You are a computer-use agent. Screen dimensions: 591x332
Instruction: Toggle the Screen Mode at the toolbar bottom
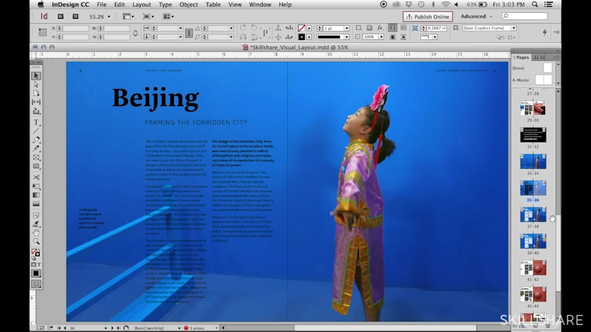[x=36, y=283]
